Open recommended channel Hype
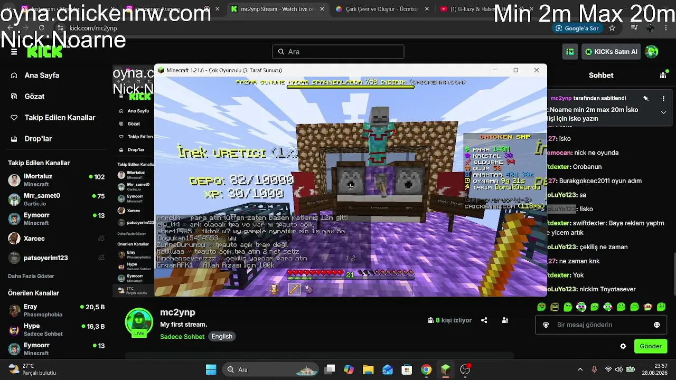 point(57,330)
